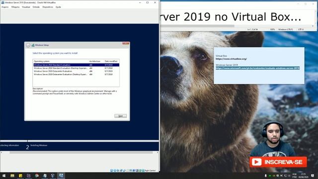Click the left scroll arrow of VirtualBox scrollbar

click(x=1, y=152)
